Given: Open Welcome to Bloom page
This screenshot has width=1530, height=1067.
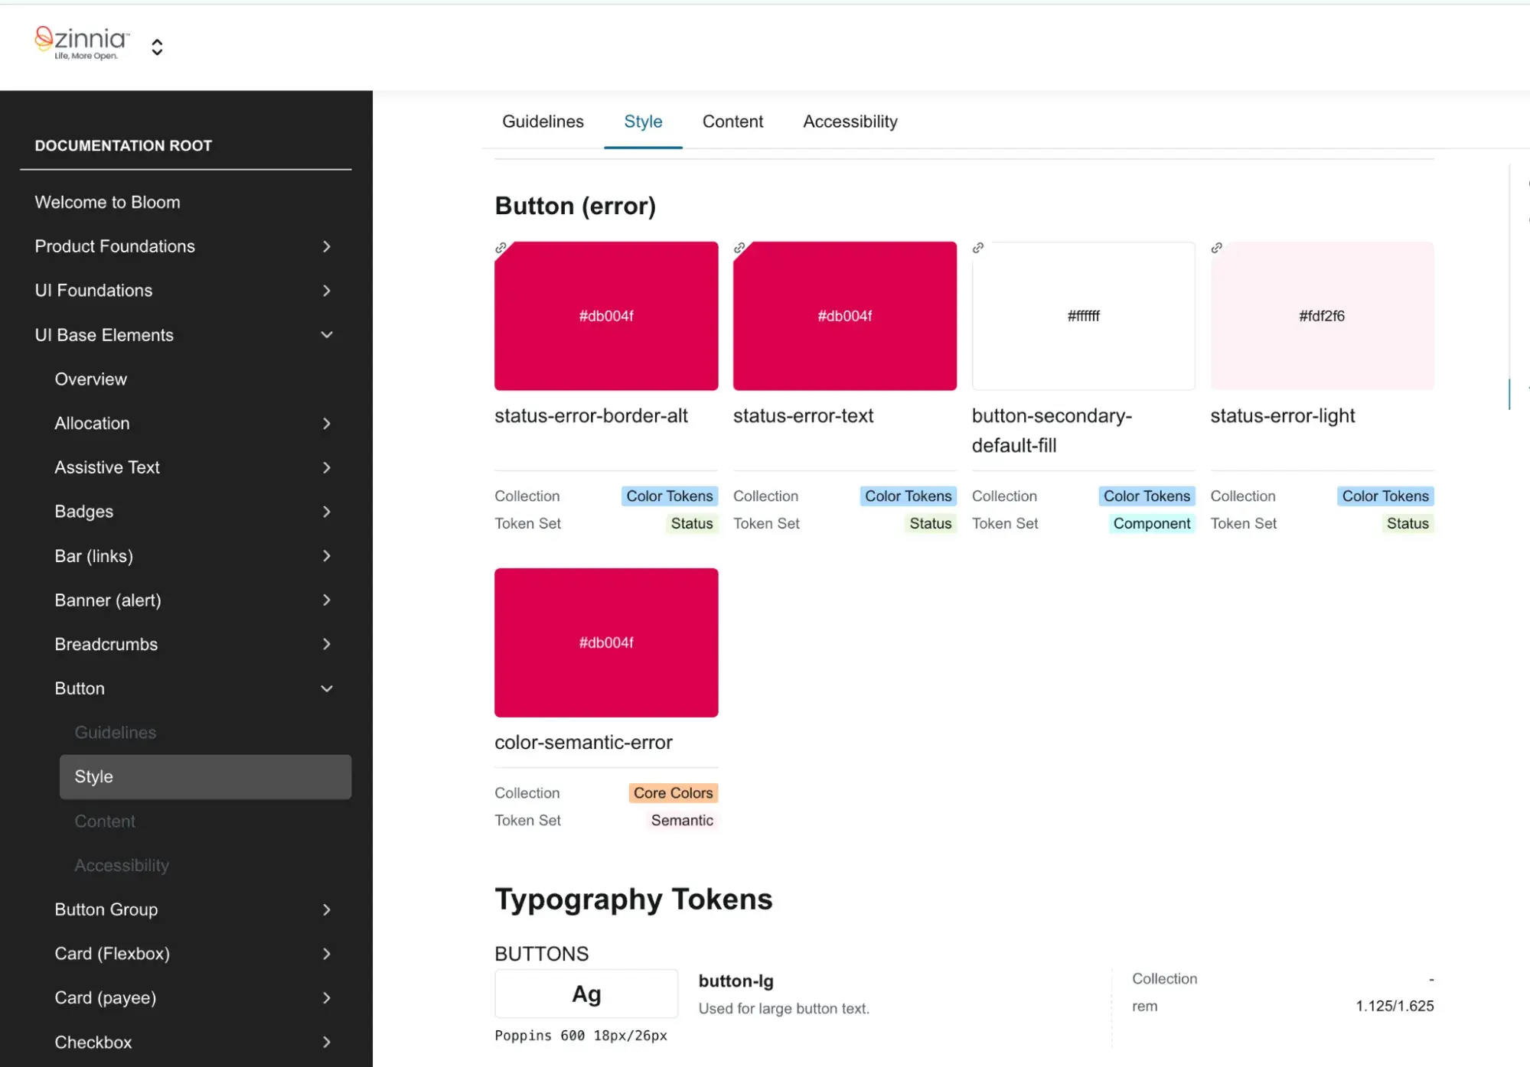Looking at the screenshot, I should [x=107, y=202].
